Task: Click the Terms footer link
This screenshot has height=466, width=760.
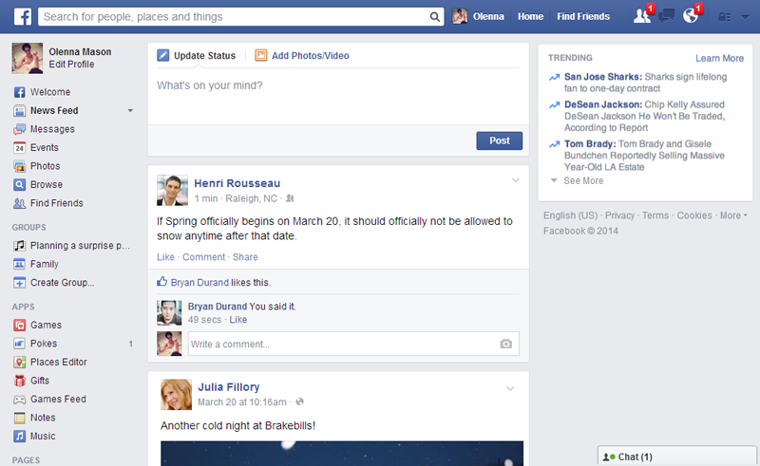Action: [x=655, y=215]
